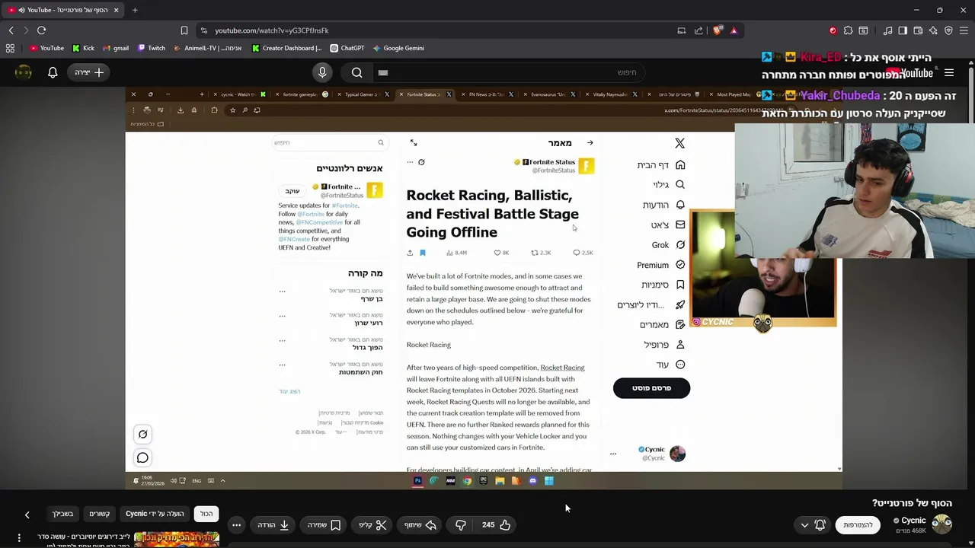Click the YouTube search magnifier button
This screenshot has height=548, width=975.
(x=357, y=72)
